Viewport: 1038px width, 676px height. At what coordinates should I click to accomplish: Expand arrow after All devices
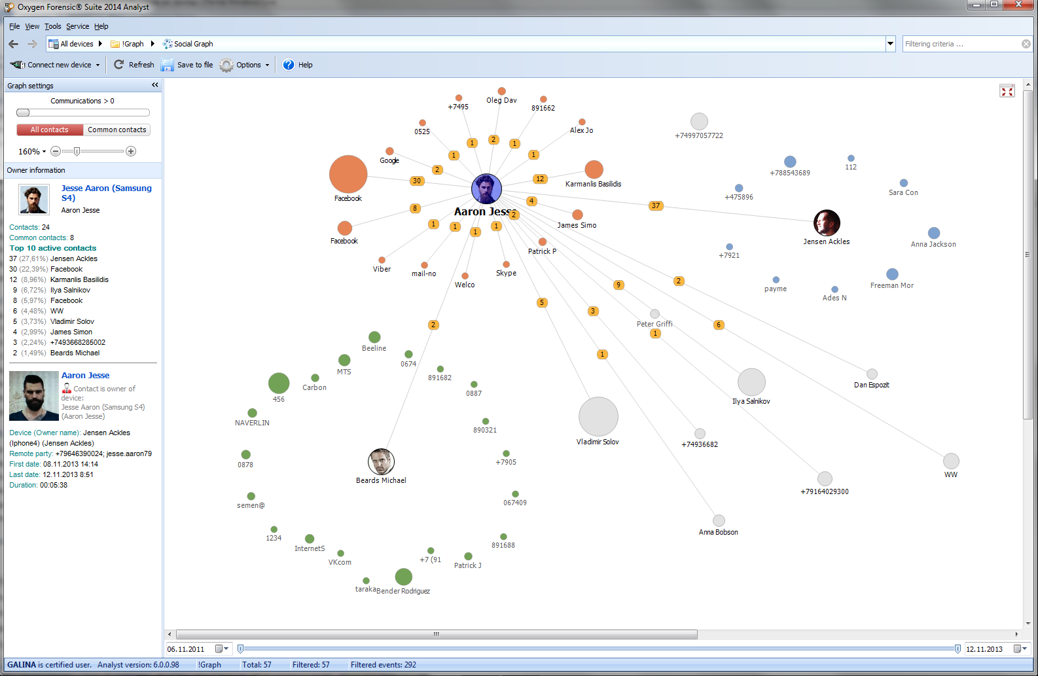[100, 44]
